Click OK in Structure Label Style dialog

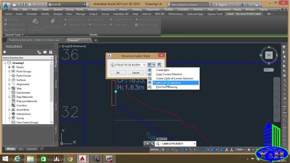point(118,73)
